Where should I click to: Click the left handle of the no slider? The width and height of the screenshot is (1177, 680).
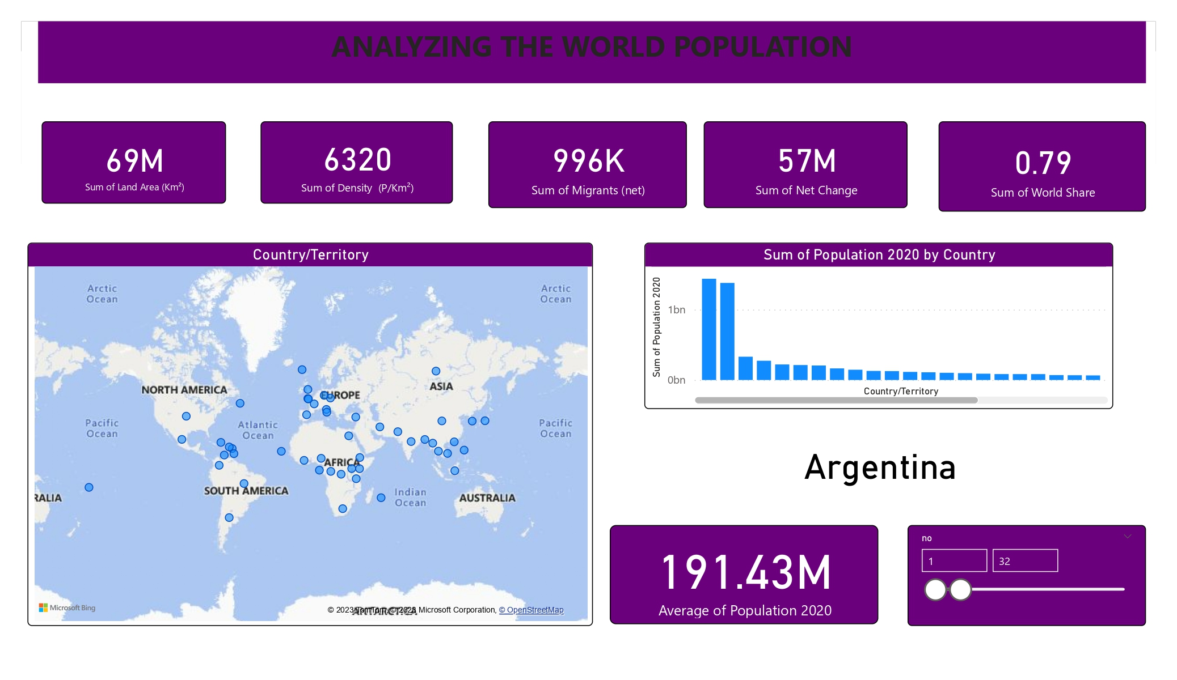[x=935, y=589]
